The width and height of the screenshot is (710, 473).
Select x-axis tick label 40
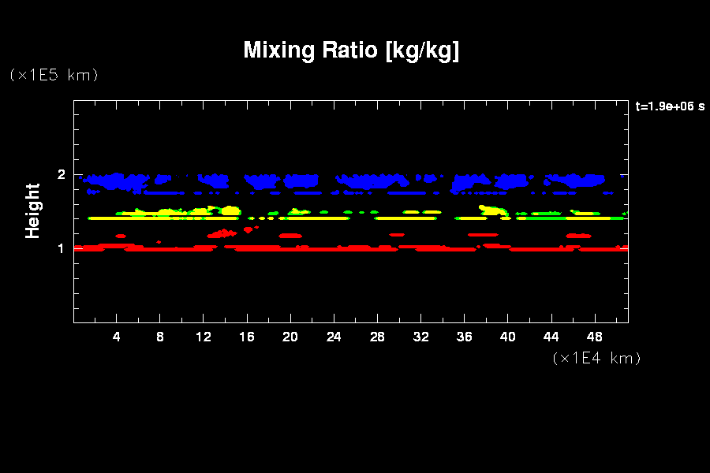pyautogui.click(x=507, y=337)
